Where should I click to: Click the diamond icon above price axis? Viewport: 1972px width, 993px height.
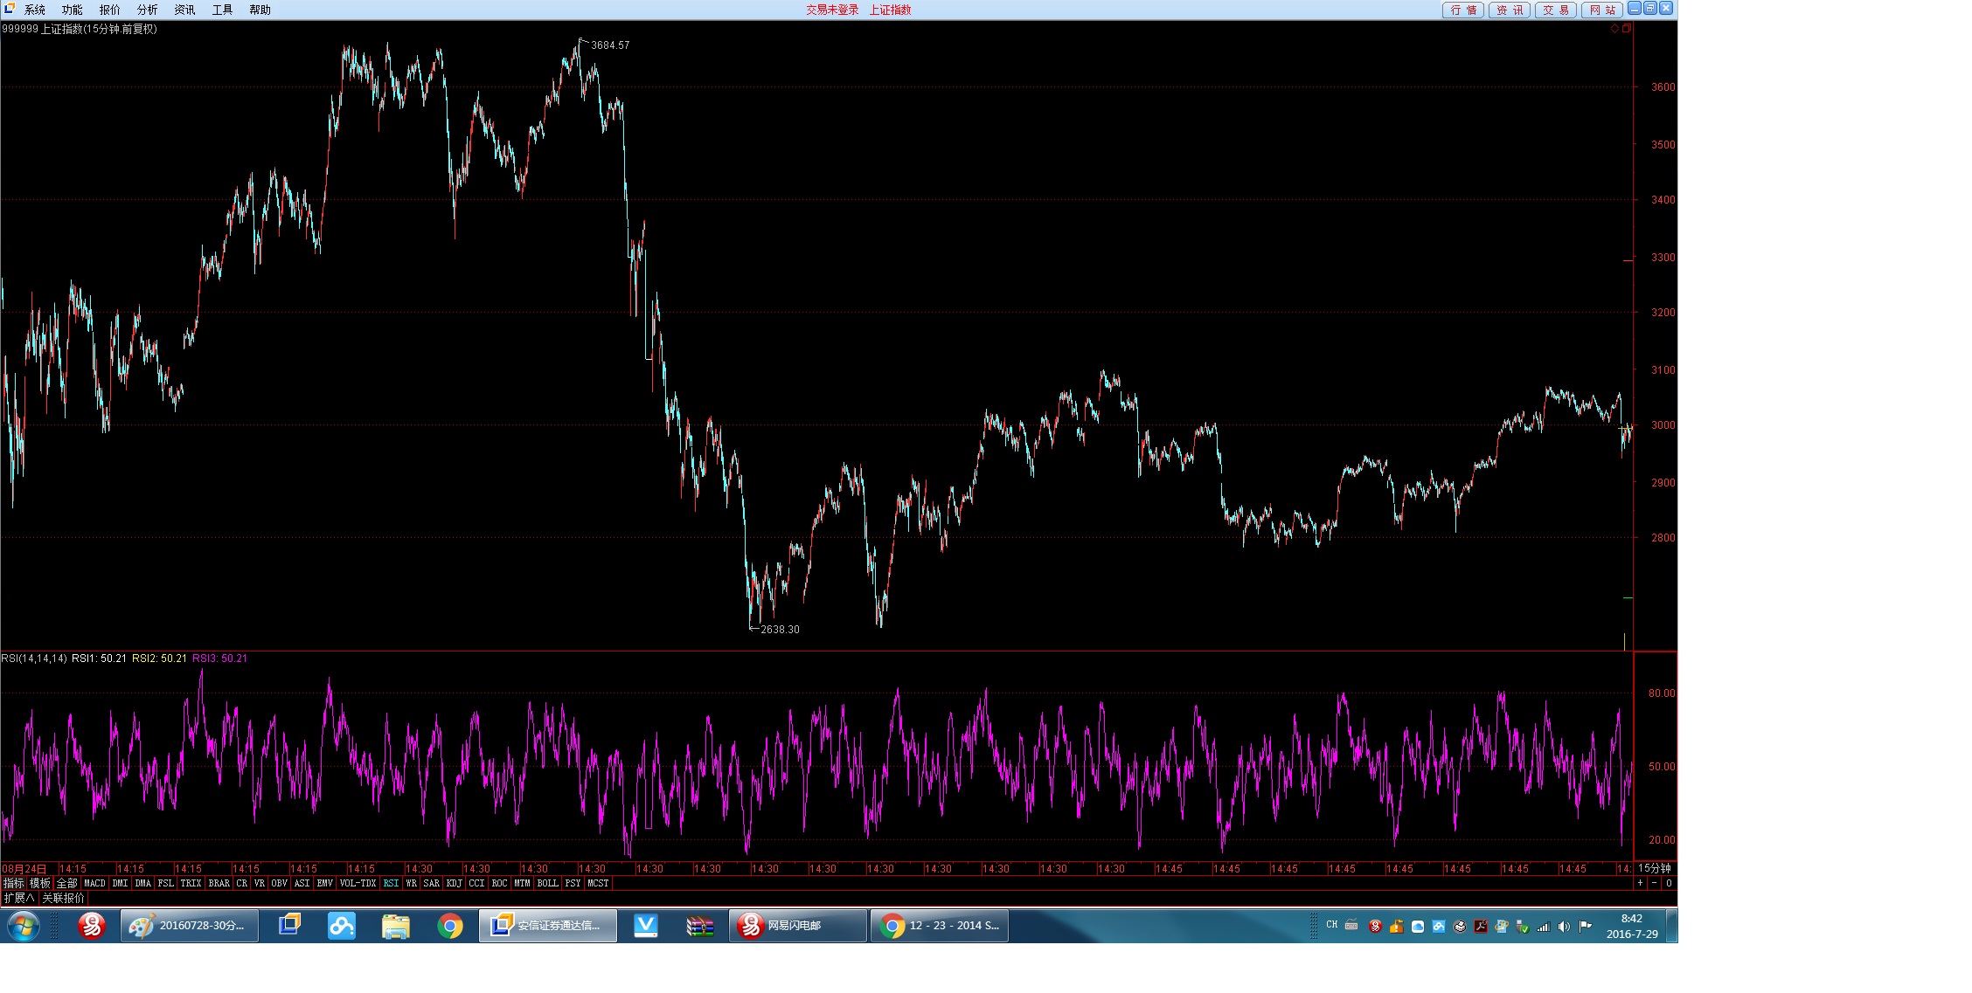point(1614,29)
